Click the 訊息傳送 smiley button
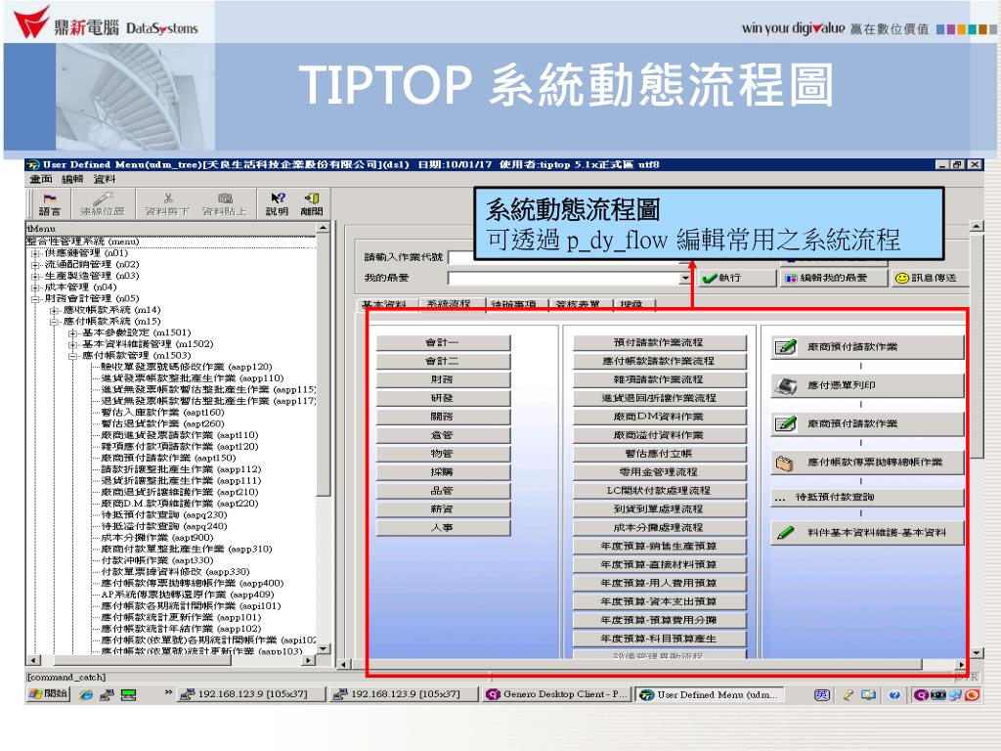 coord(927,278)
